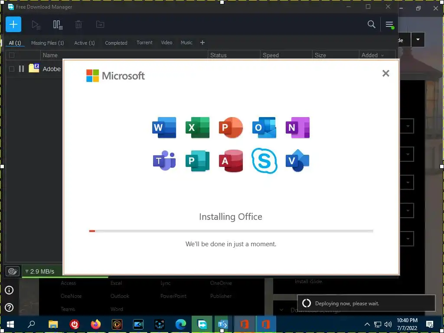Screen dimensions: 444x333
Task: Click the Pause all downloads toolbar icon
Action: (58, 25)
